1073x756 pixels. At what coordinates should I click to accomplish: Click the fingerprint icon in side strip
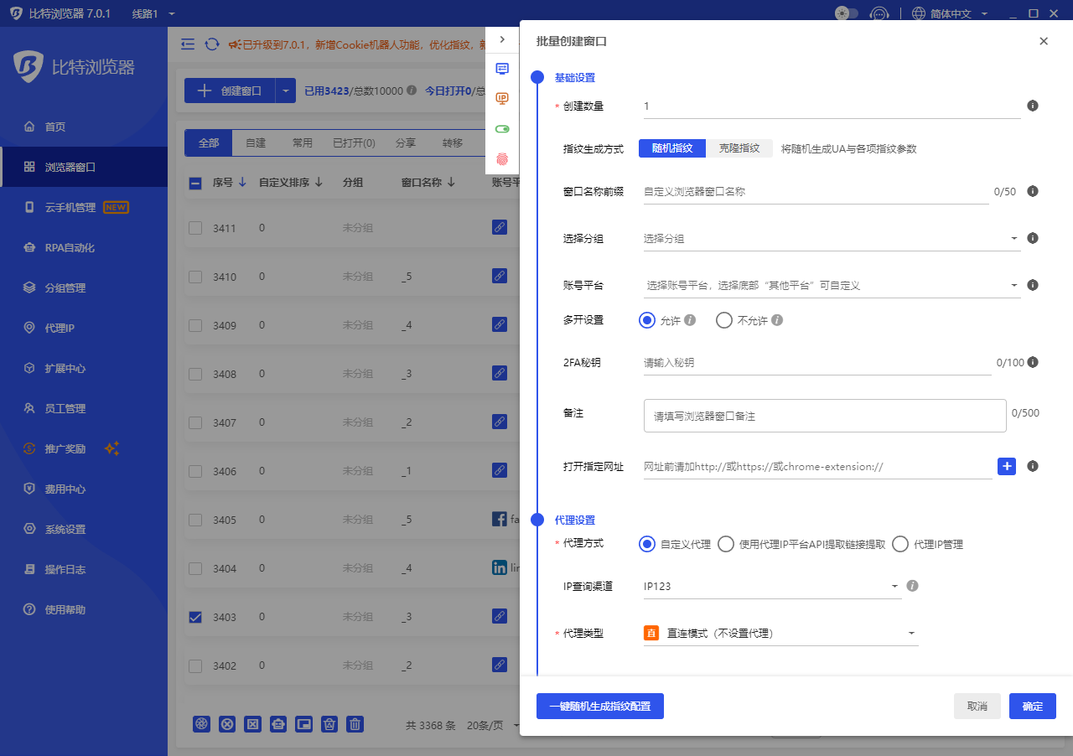[x=502, y=158]
